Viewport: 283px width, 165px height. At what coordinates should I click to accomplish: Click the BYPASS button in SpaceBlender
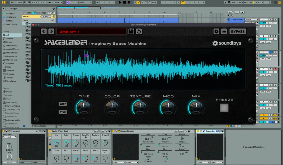pyautogui.click(x=238, y=31)
